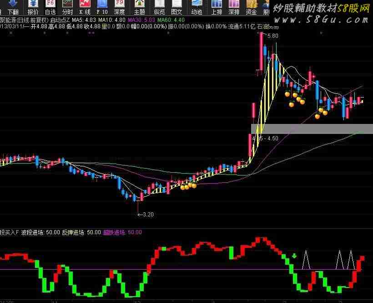This screenshot has height=303, width=373.
Task: Open the 深度 F9 depth data icon
Action: [119, 7]
